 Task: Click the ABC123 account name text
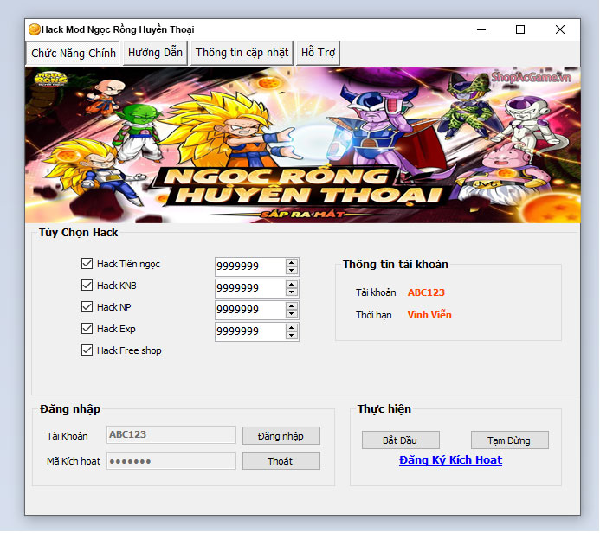(426, 292)
